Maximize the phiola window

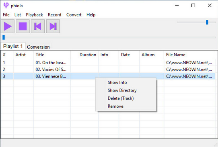(193, 6)
